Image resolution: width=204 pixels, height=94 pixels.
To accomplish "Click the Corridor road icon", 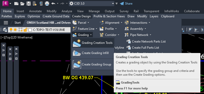I will tap(101, 35).
